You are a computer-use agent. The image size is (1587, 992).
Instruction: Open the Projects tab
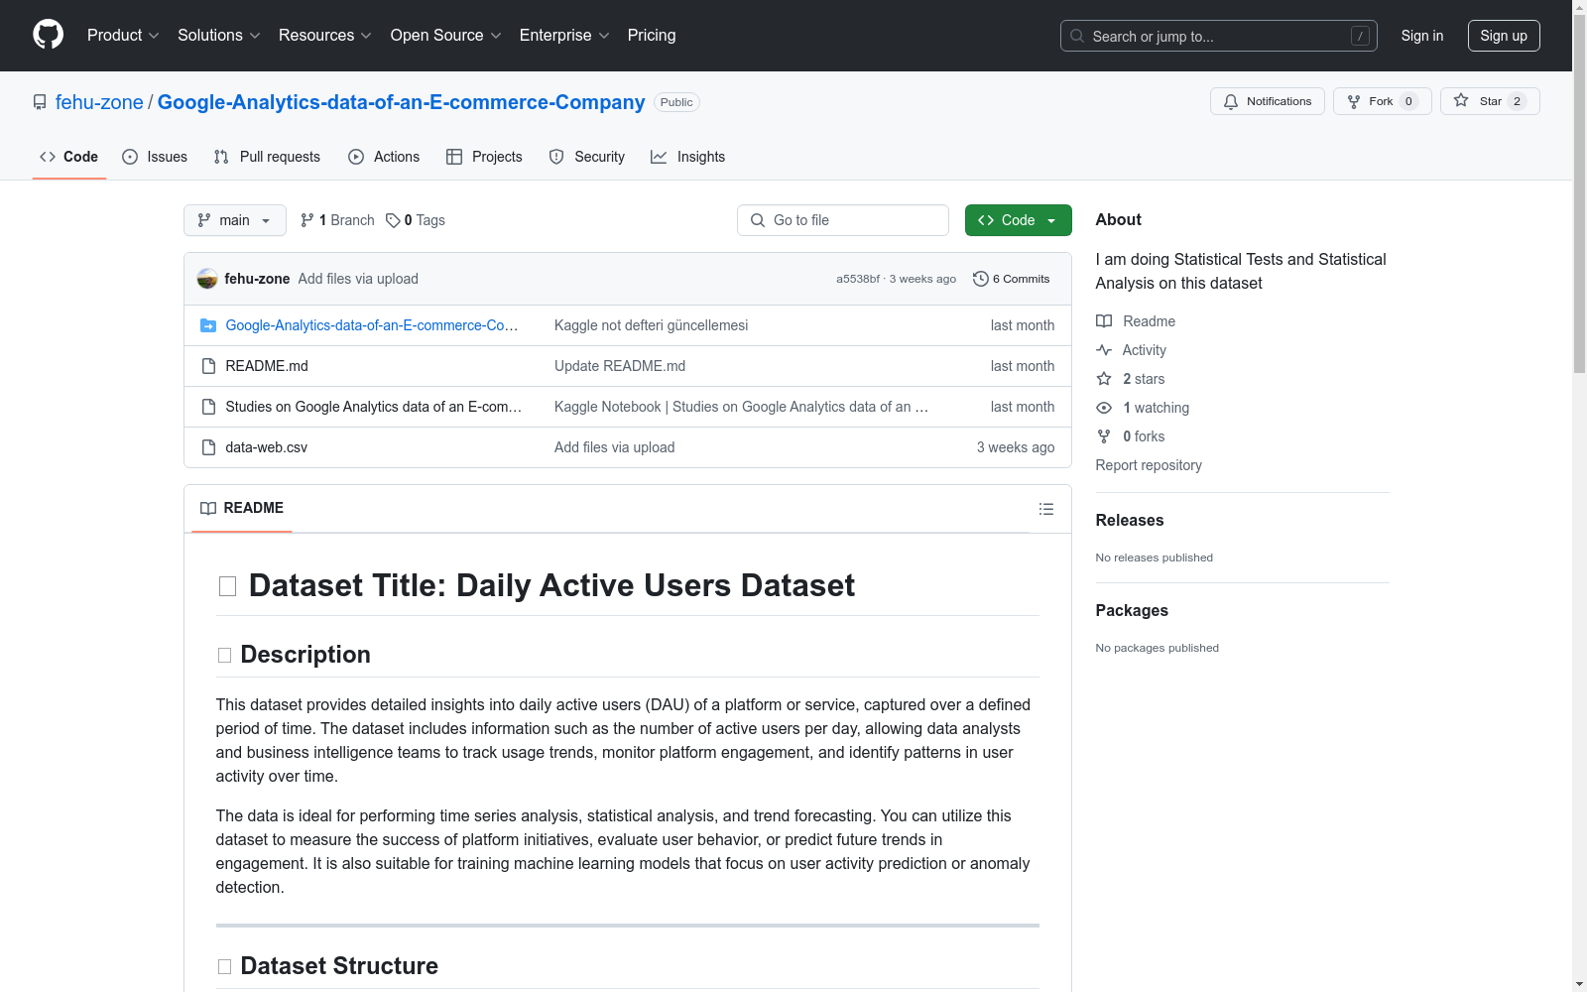(484, 157)
